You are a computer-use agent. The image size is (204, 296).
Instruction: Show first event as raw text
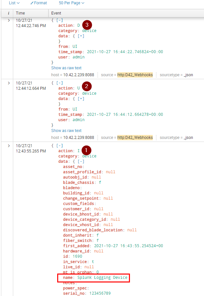pyautogui.click(x=66, y=68)
